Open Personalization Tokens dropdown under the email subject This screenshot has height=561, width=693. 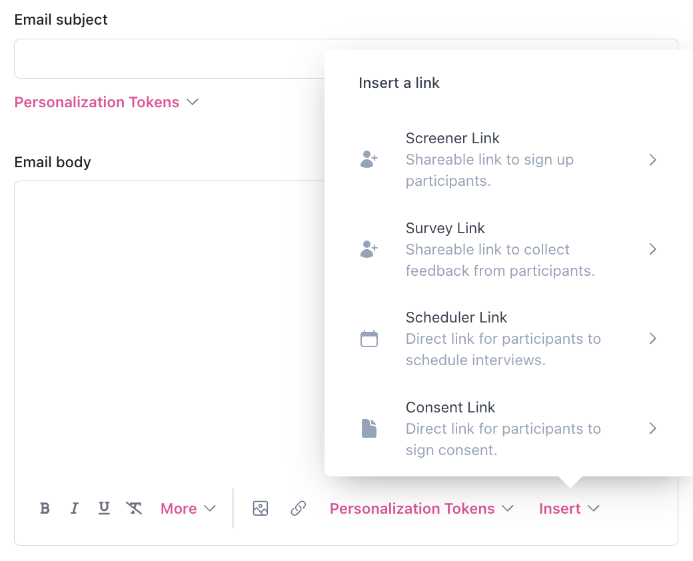point(107,102)
